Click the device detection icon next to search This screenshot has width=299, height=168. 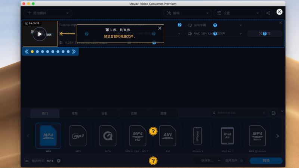274,113
